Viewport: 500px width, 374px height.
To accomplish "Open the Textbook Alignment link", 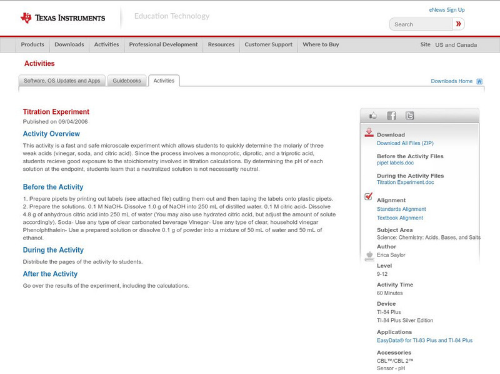I will [400, 218].
